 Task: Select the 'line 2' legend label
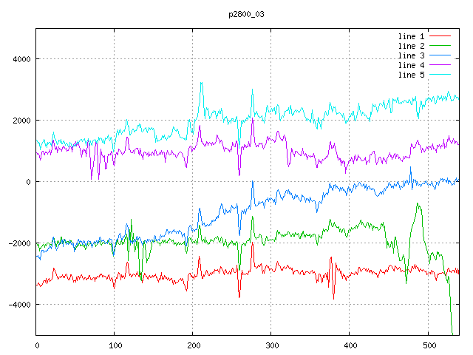[x=412, y=46]
